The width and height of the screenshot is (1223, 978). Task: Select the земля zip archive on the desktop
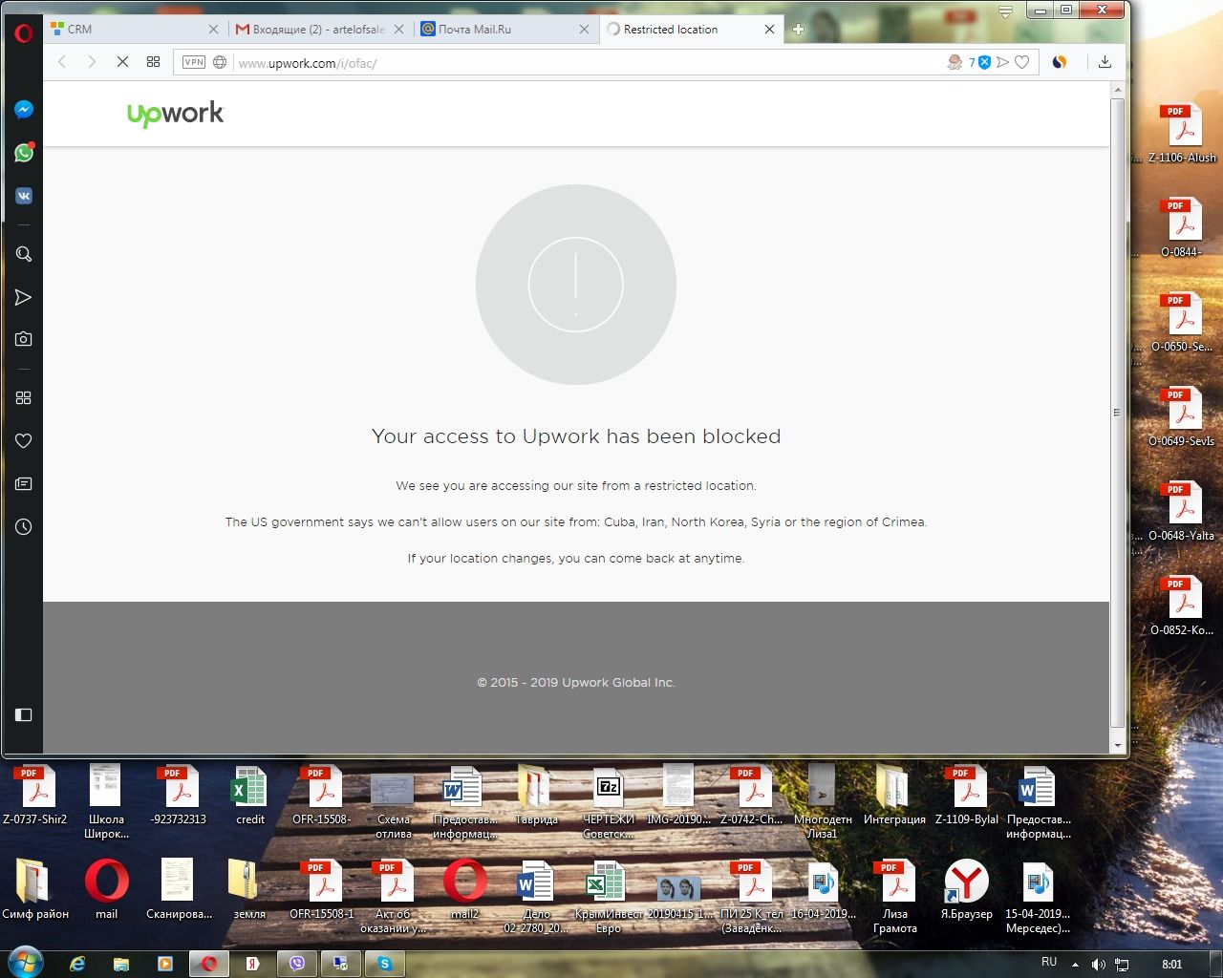point(249,889)
